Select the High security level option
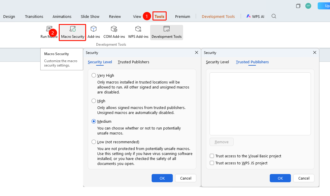This screenshot has height=196, width=330. 94,101
